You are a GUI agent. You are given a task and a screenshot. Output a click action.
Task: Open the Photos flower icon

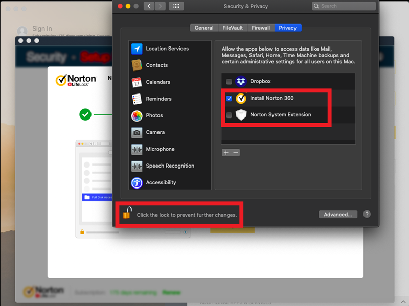pos(137,116)
